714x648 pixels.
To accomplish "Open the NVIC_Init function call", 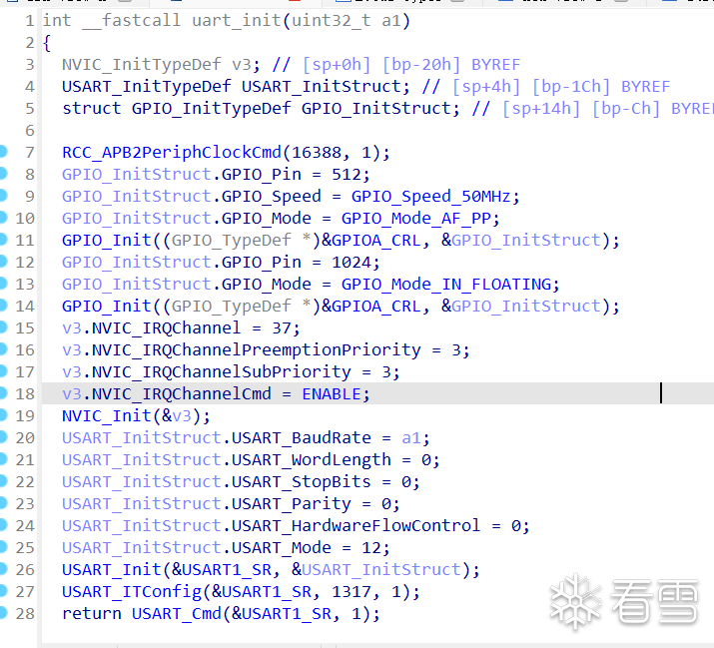I will (107, 416).
